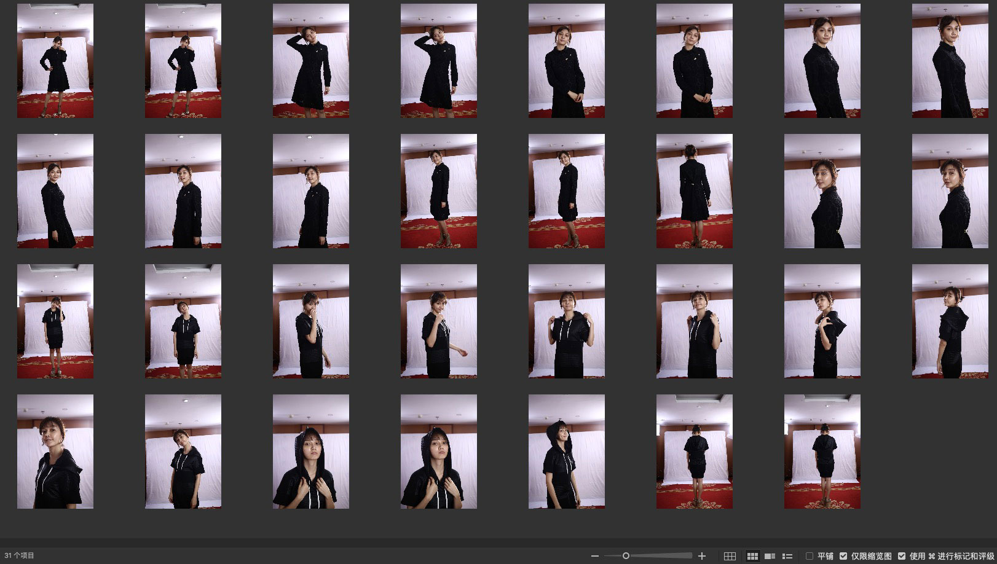The height and width of the screenshot is (564, 997).
Task: Toggle the 使用 ⌘ 进行标记和评级 checkbox
Action: (902, 556)
